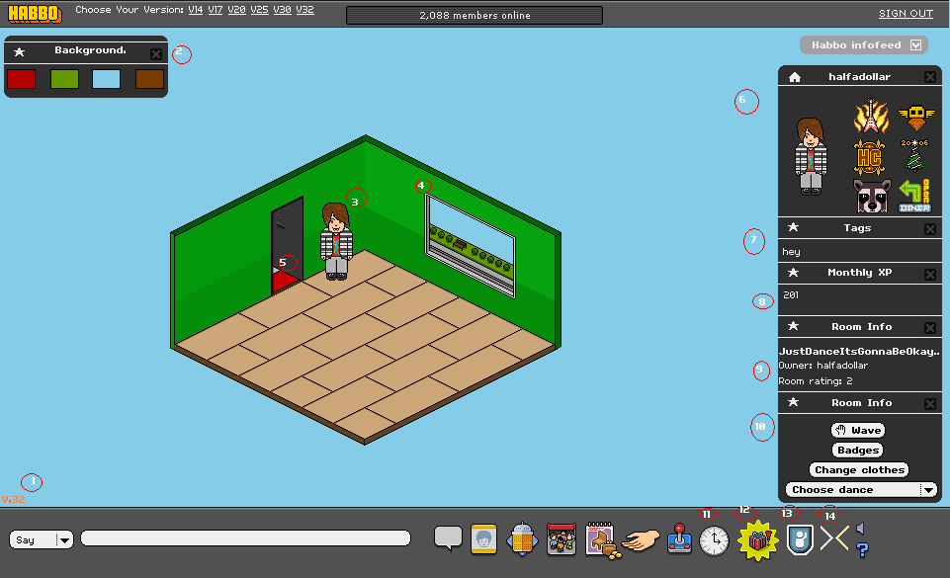Expand the Choose dance dropdown
950x578 pixels.
point(861,490)
